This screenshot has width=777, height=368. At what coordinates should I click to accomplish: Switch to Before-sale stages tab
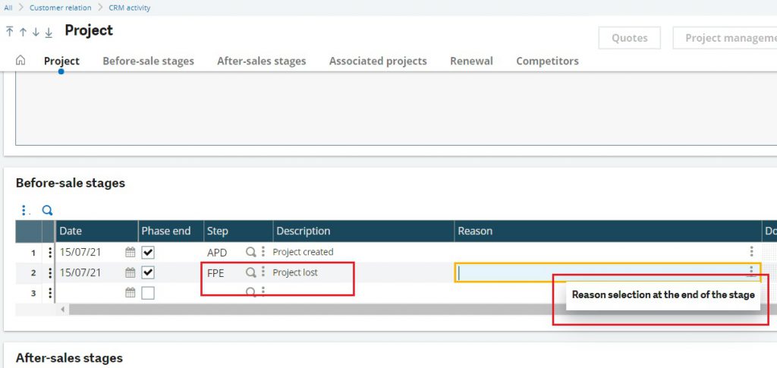pyautogui.click(x=148, y=61)
